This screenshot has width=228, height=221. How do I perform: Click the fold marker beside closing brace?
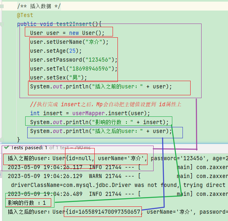(2, 139)
